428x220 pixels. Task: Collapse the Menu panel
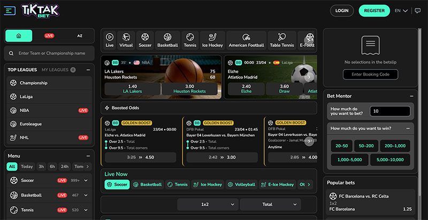click(88, 156)
